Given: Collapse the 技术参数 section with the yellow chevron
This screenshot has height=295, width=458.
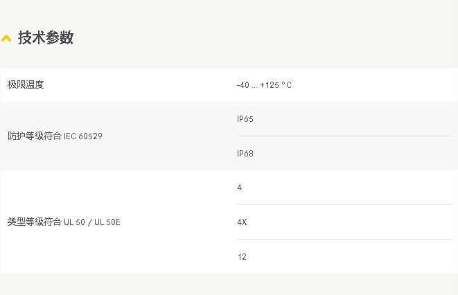Looking at the screenshot, I should (x=6, y=39).
